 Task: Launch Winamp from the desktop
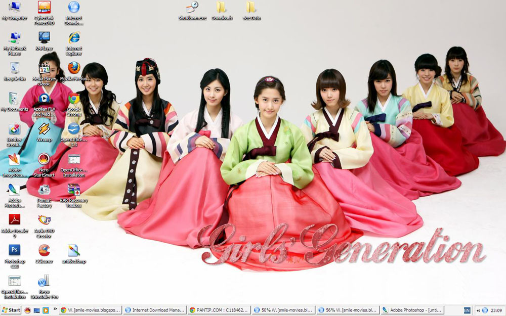44,132
